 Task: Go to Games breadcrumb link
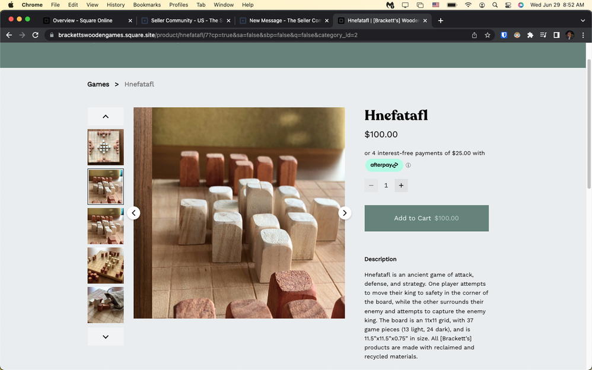[98, 84]
